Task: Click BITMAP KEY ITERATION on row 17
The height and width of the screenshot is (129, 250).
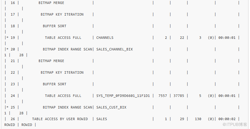Action: [x=62, y=14]
